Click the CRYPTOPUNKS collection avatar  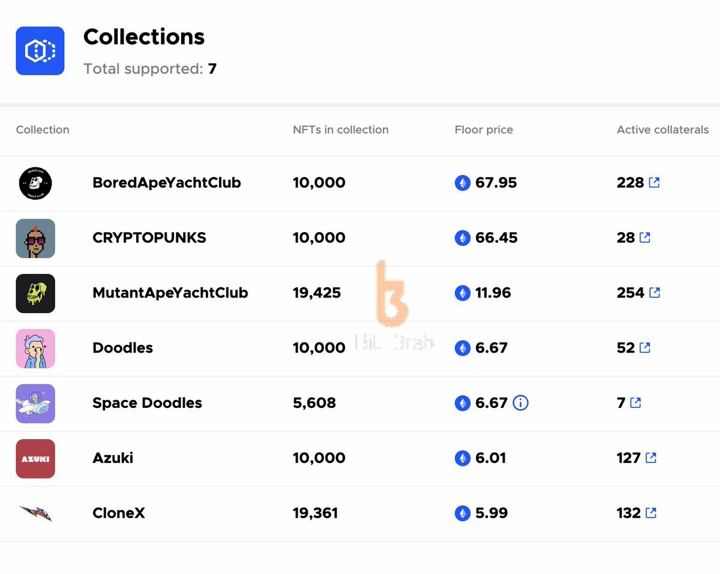(35, 238)
